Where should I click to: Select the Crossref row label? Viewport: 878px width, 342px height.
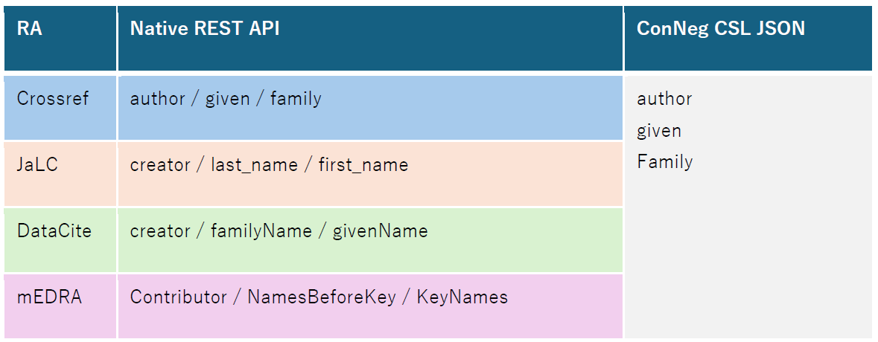click(x=53, y=99)
